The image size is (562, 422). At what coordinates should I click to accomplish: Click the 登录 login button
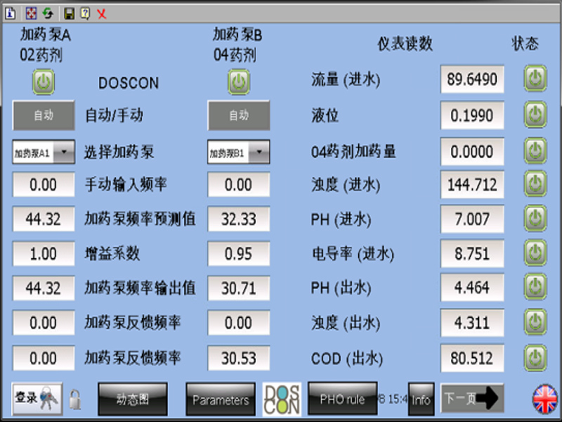coord(37,398)
